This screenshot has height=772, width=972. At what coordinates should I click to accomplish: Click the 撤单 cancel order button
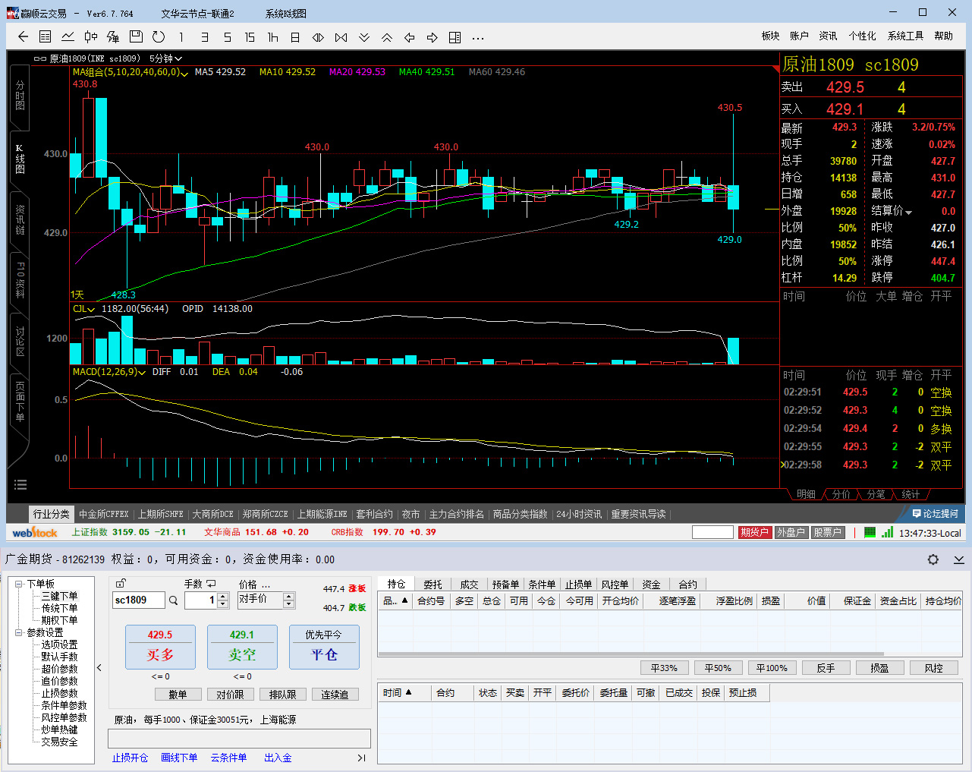tap(178, 695)
